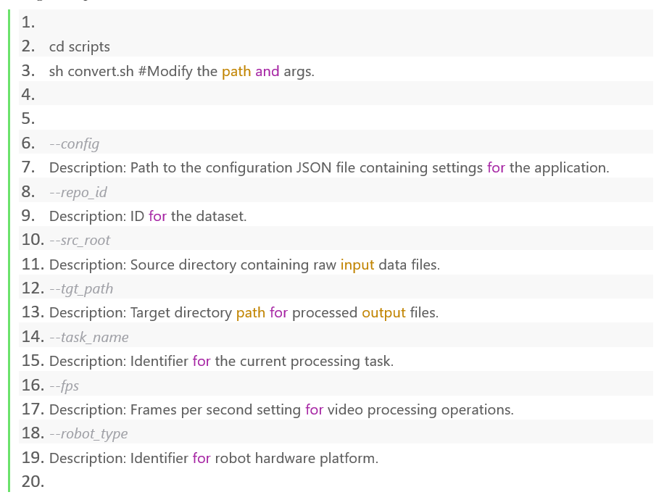Click the 'ID for the dataset' description
This screenshot has width=664, height=500.
click(148, 217)
